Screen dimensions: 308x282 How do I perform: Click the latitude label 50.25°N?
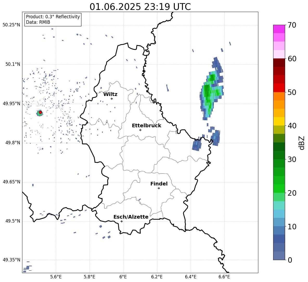coord(11,25)
